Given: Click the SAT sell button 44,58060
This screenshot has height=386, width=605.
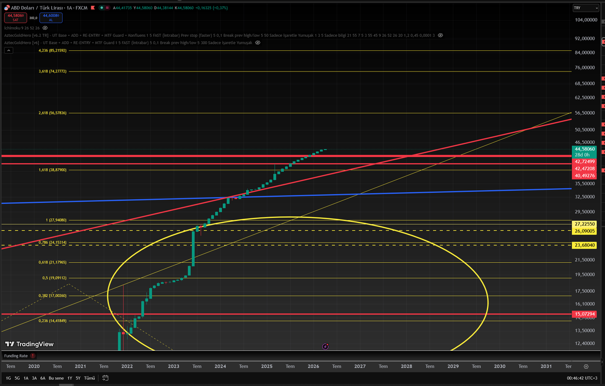Looking at the screenshot, I should [17, 17].
